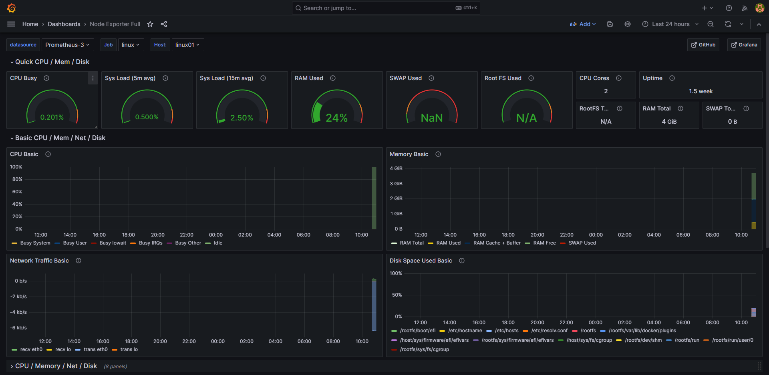Screen dimensions: 769x375
Task: Show info for CPU Cores panel
Action: tap(619, 78)
